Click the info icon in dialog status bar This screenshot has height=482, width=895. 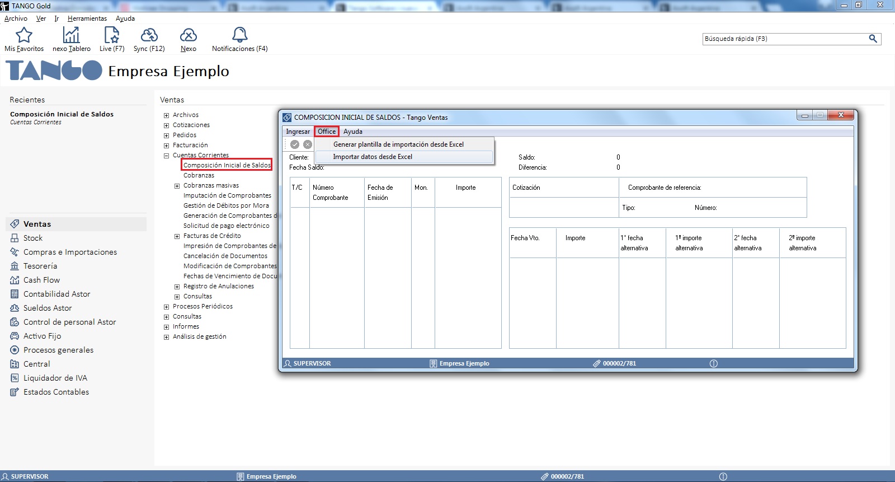click(713, 363)
